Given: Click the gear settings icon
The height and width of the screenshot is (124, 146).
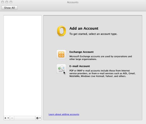Looking at the screenshot, I should coord(37,118).
